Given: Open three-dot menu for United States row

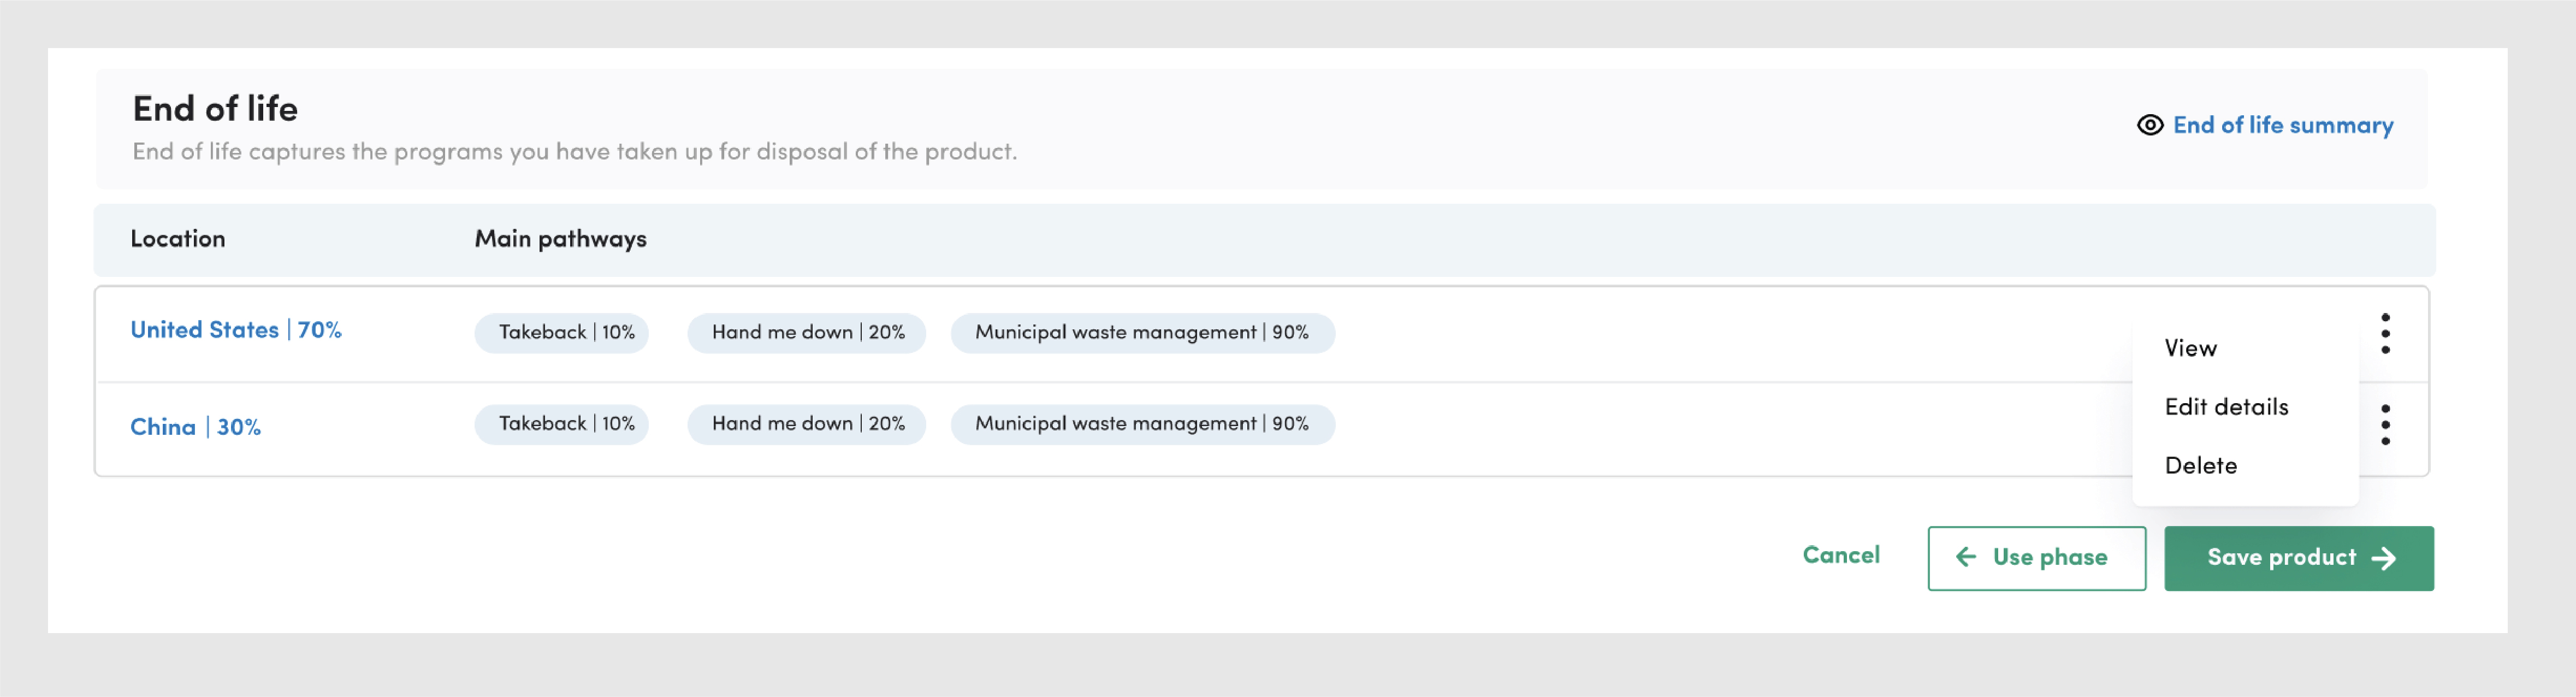Looking at the screenshot, I should 2385,333.
